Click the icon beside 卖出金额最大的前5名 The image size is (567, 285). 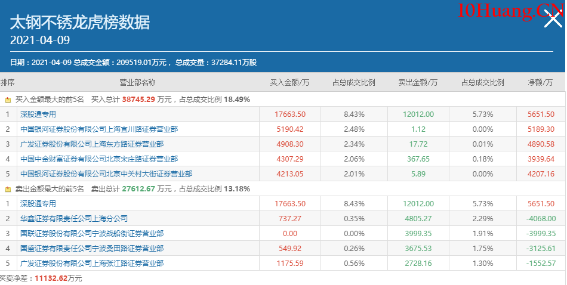click(8, 189)
